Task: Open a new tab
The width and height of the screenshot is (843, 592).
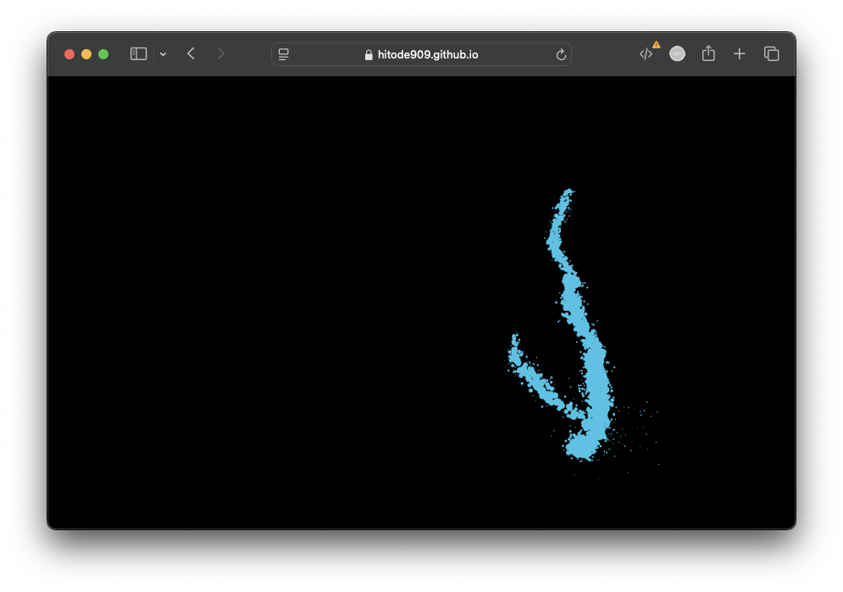Action: [740, 53]
